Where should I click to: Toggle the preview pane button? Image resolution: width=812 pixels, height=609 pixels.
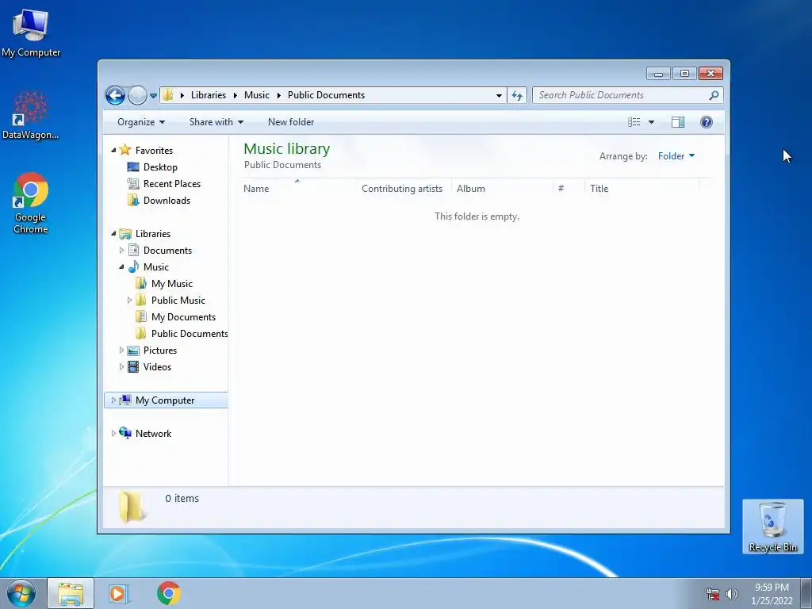678,122
